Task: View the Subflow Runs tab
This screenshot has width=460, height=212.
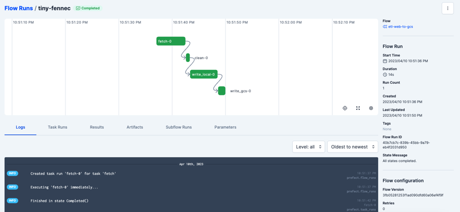Action: (x=178, y=127)
